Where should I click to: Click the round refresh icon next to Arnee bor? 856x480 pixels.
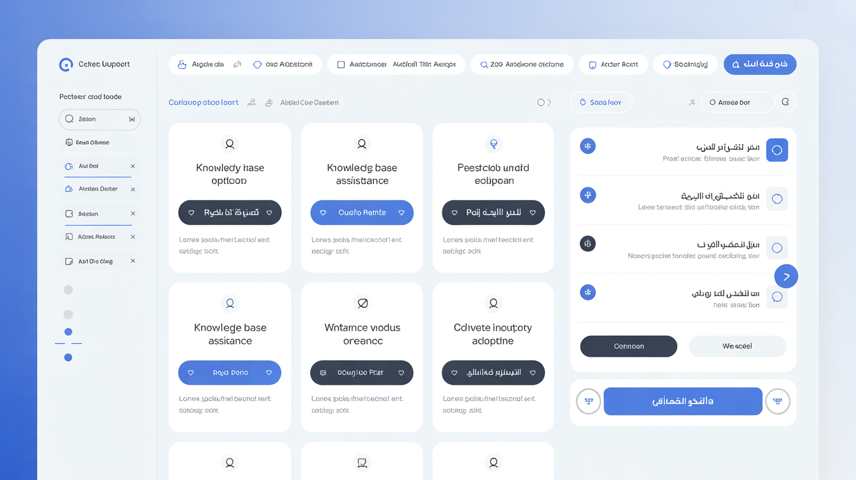(x=786, y=102)
